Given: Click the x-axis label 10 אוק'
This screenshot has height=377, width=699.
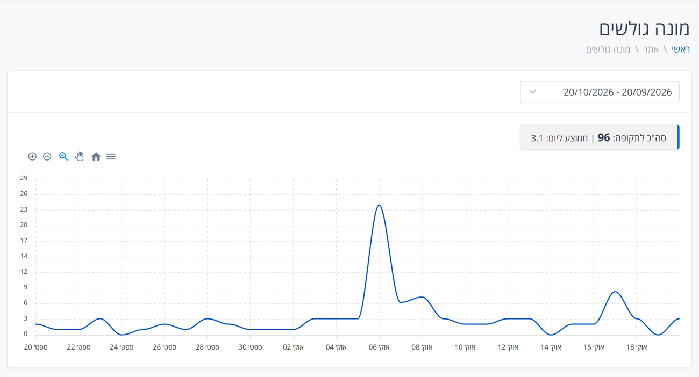Looking at the screenshot, I should 465,347.
